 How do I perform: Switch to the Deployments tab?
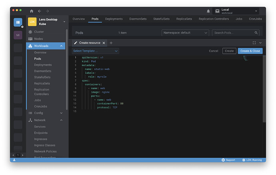114,19
